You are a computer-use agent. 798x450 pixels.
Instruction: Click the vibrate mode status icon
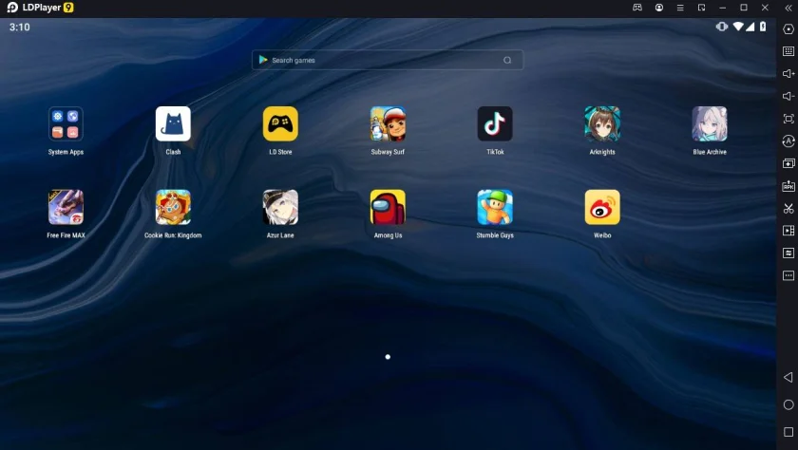click(x=722, y=27)
